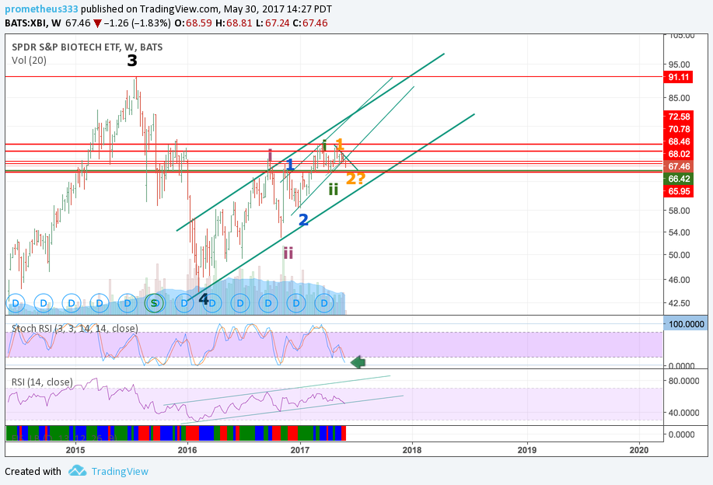The height and width of the screenshot is (485, 713).
Task: Click the TradingView link at bottom
Action: coord(120,471)
